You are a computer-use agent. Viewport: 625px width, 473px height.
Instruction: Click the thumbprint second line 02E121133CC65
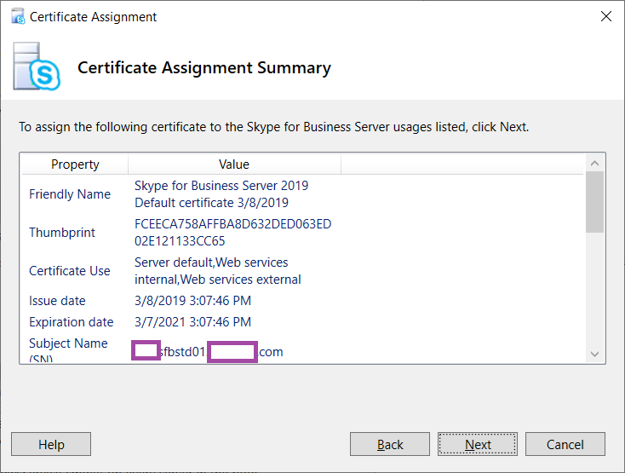point(180,241)
